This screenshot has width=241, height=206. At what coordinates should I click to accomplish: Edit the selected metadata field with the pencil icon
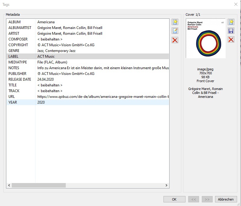(x=175, y=31)
